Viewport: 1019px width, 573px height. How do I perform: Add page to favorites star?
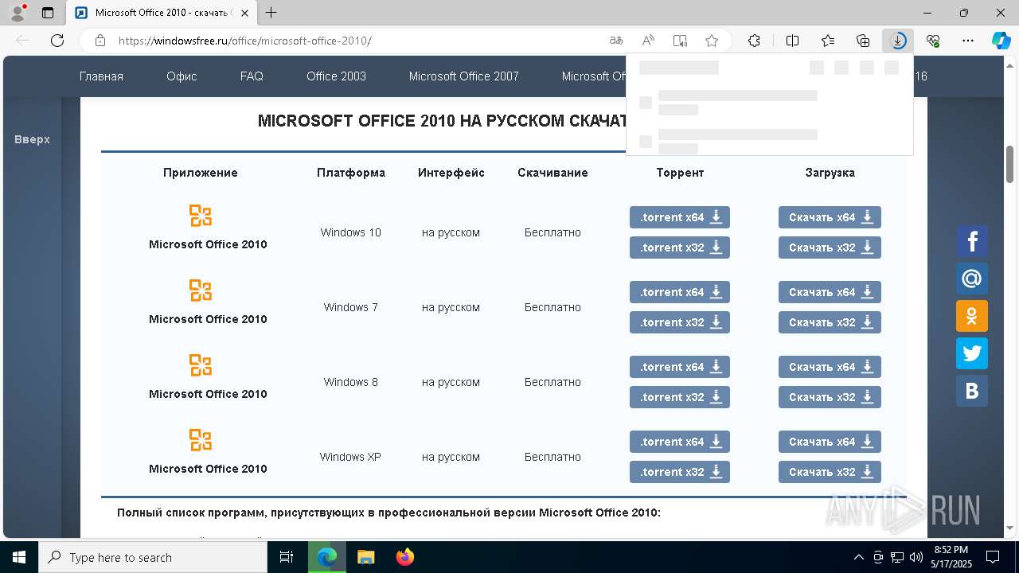click(712, 41)
